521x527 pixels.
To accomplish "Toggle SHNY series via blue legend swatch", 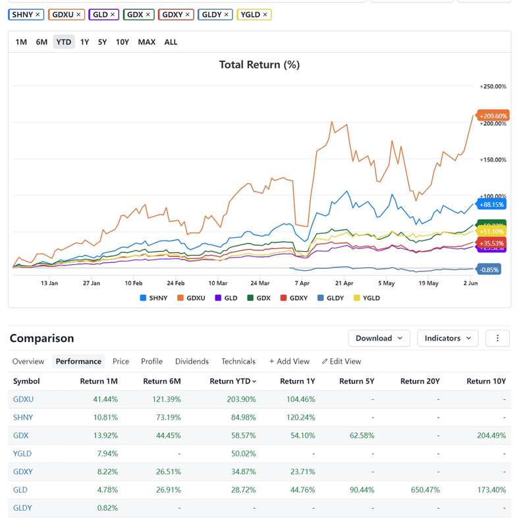I will click(x=143, y=298).
